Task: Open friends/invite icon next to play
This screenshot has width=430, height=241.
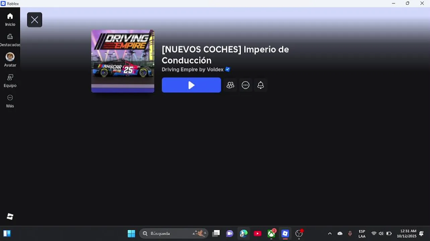Action: coord(230,85)
